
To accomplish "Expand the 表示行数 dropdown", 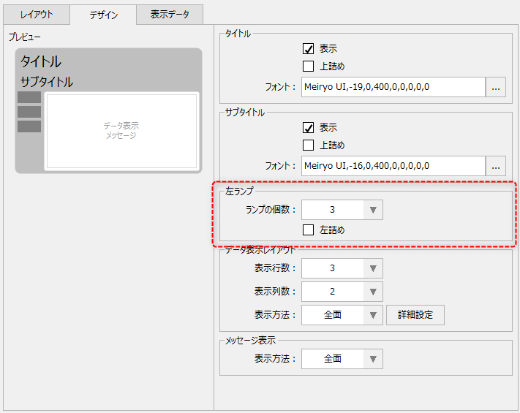I will pos(342,268).
